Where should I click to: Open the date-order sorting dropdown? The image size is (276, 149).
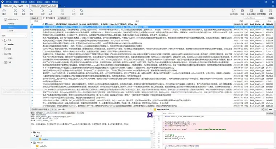tap(63, 18)
